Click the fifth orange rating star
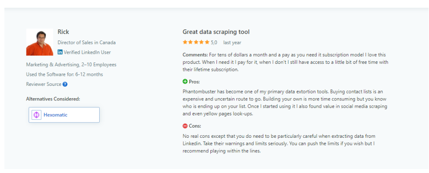Screen dimensions: 429x173 coord(207,42)
